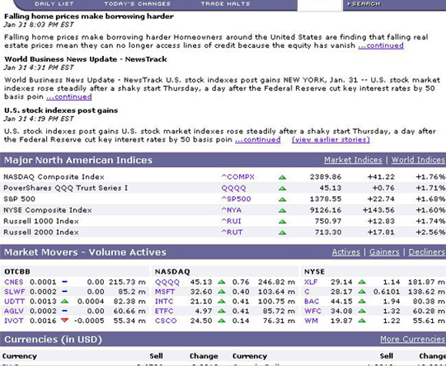Viewport: 446px width, 366px height.
Task: Open the Market Indices link
Action: (x=353, y=160)
